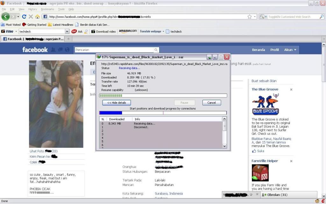
Task: Click the green download progress bar
Action: coord(163,96)
